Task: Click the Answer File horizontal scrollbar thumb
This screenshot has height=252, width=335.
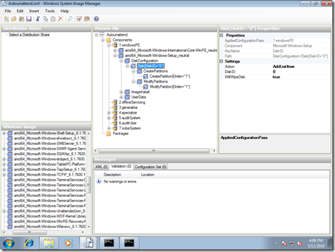Action: coord(154,151)
